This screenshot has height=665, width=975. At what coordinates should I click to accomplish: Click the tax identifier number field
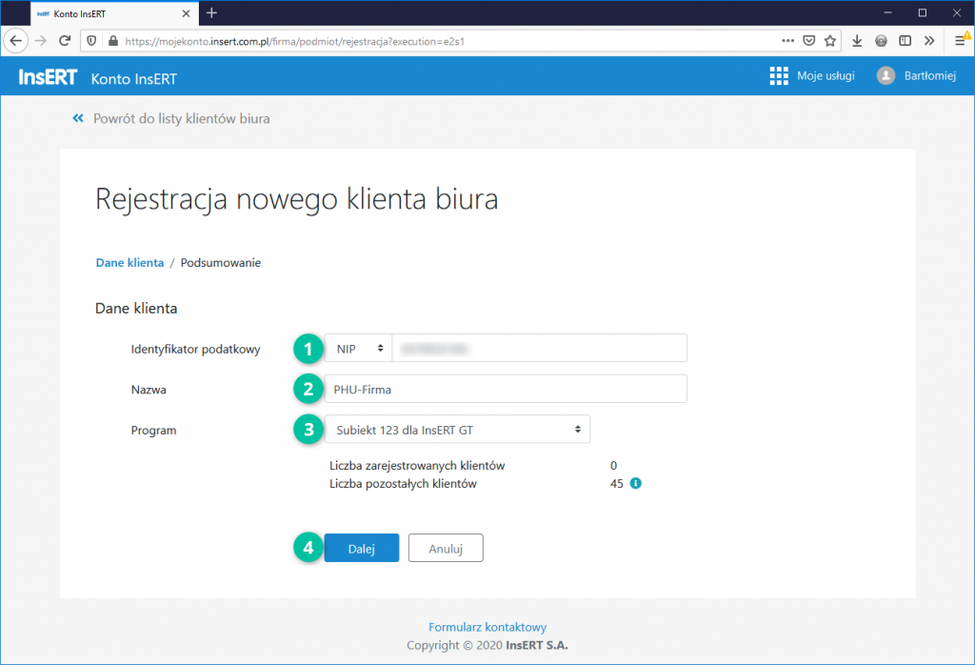tap(539, 349)
